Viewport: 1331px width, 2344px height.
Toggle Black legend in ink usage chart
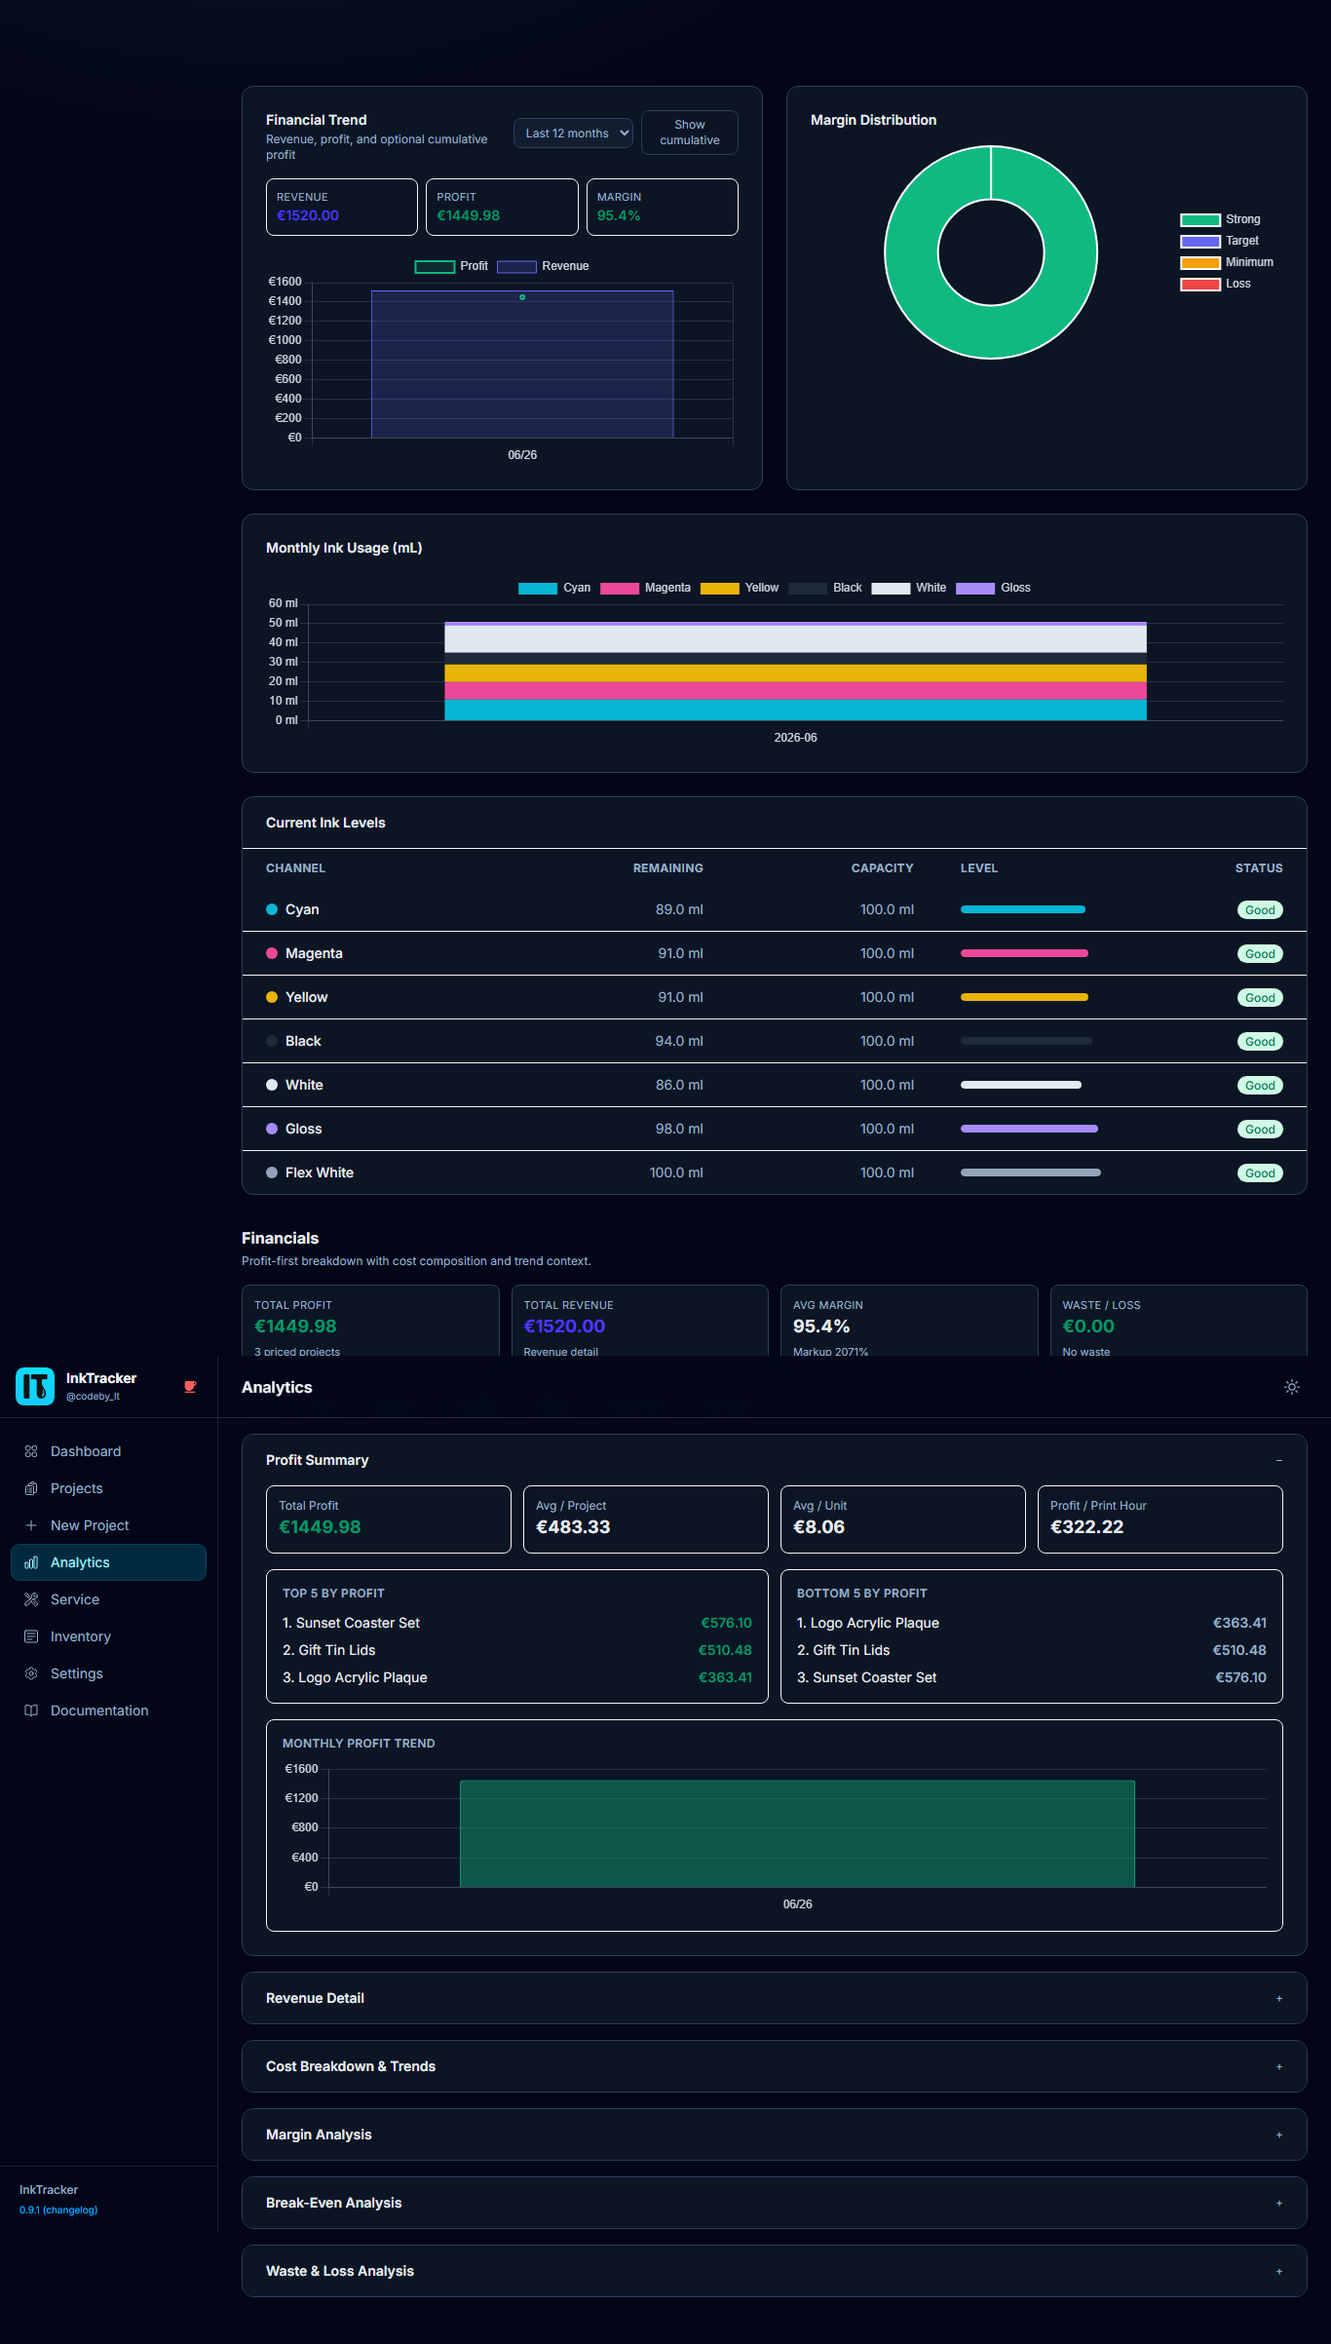(x=825, y=588)
